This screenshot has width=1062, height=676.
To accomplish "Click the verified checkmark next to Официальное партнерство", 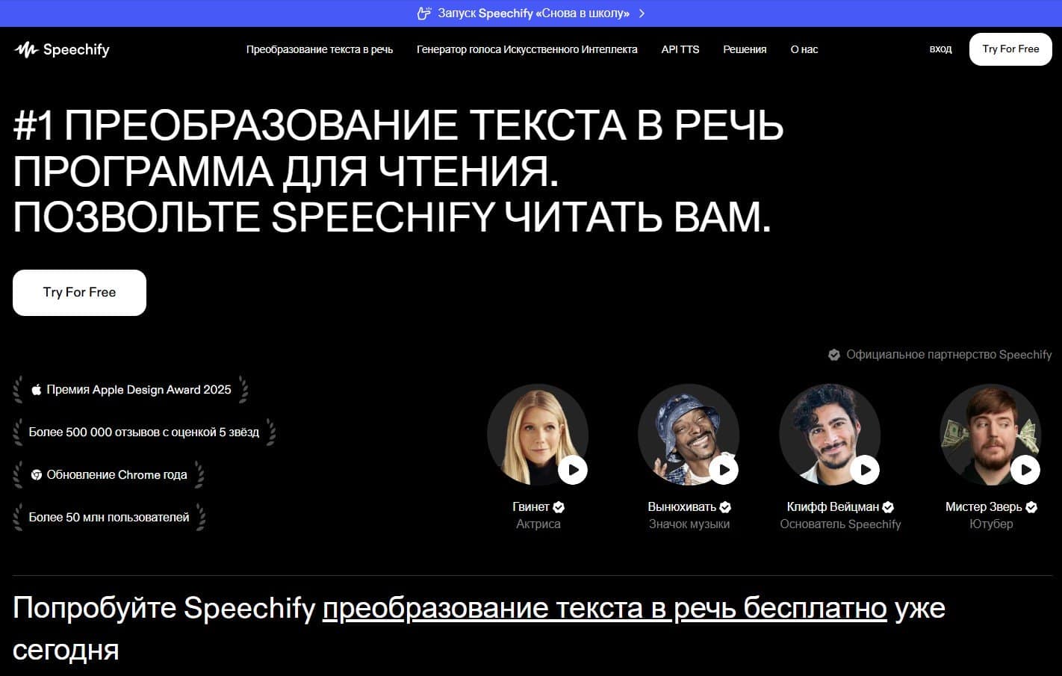I will [834, 355].
